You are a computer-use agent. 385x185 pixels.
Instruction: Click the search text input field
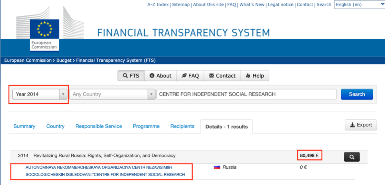tap(246, 94)
